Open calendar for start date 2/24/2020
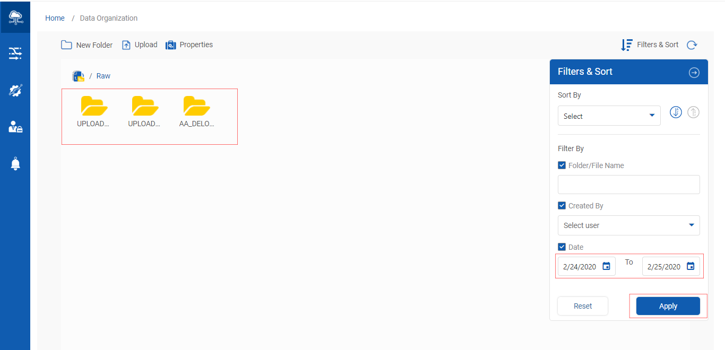725x350 pixels. click(x=606, y=266)
